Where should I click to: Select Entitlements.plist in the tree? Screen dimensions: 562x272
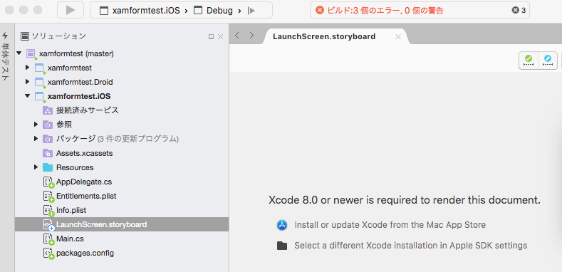[86, 197]
